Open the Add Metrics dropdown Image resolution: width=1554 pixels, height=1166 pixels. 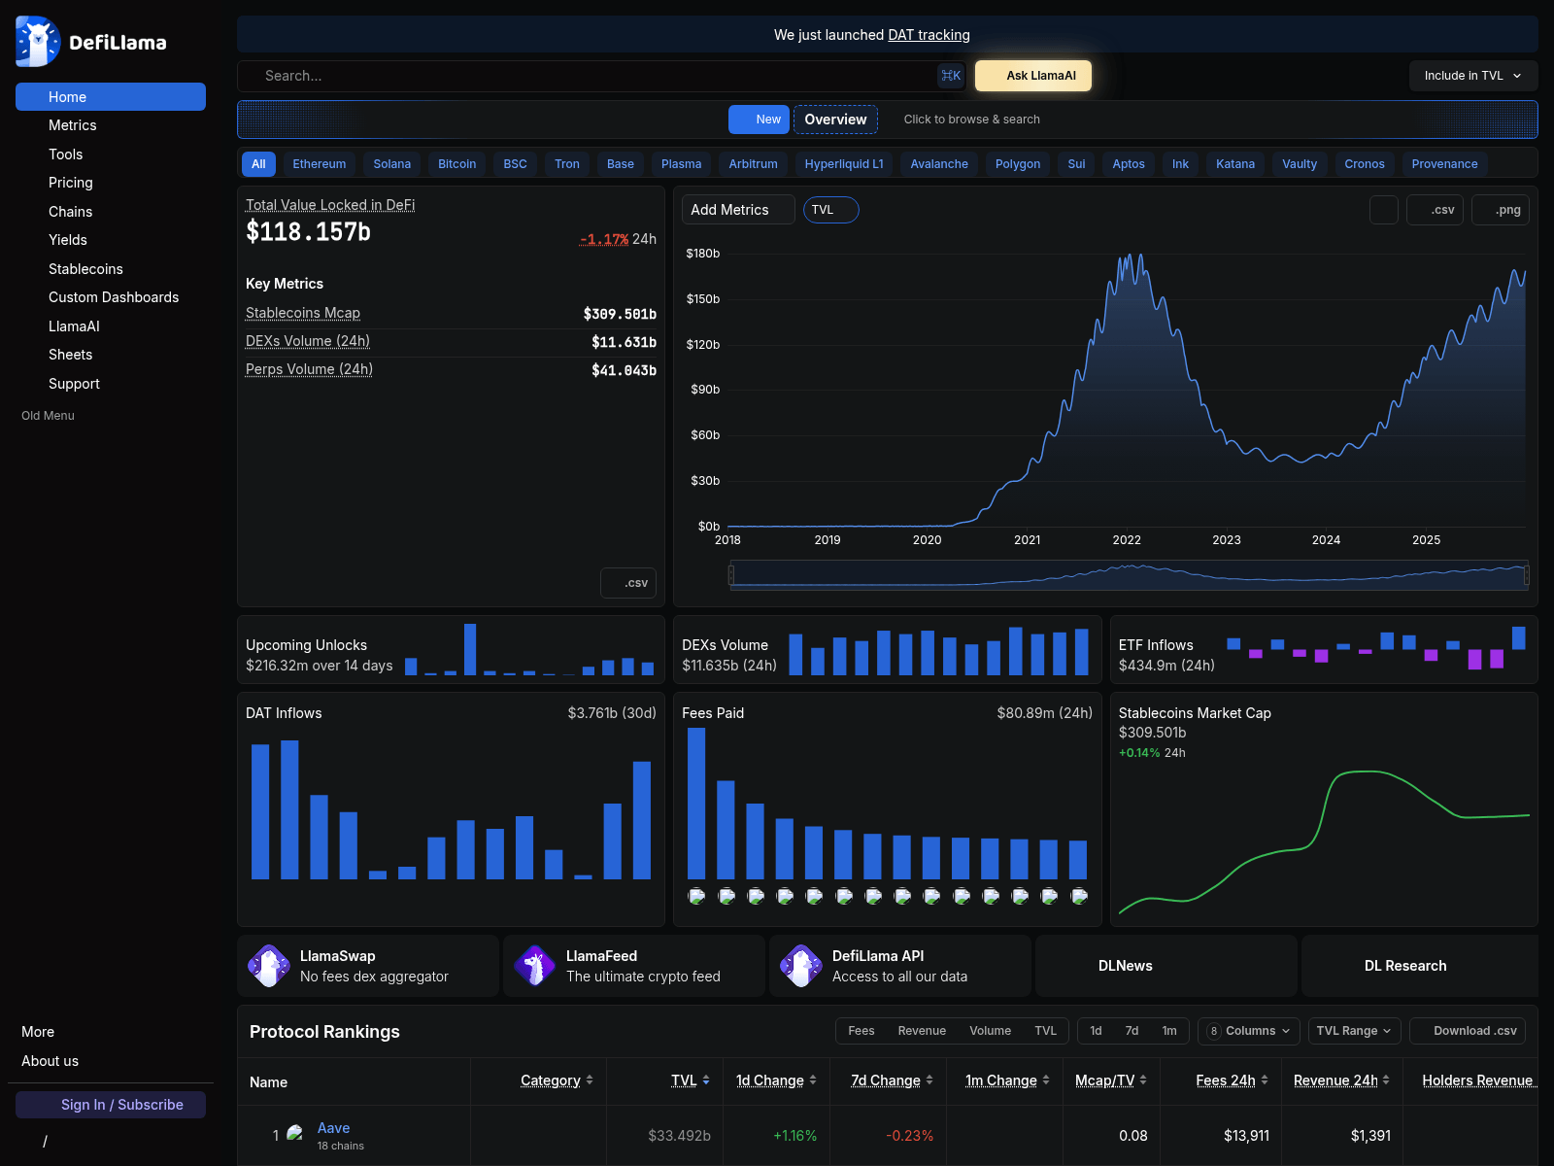[x=738, y=210]
